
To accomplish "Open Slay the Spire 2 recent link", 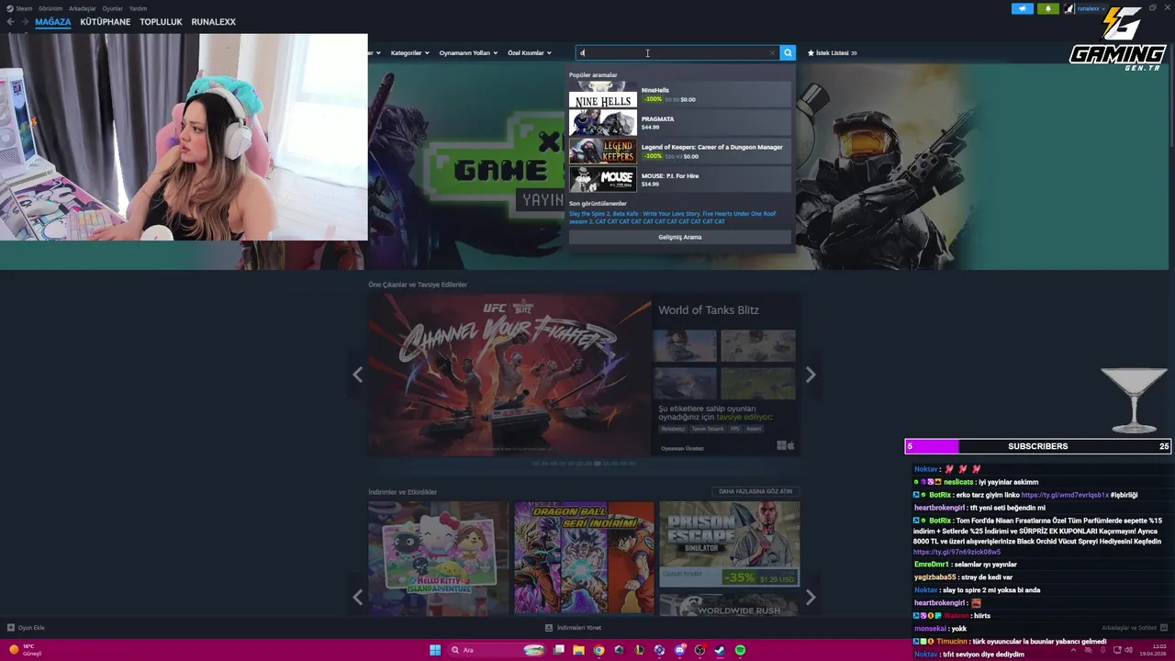I will tap(589, 214).
